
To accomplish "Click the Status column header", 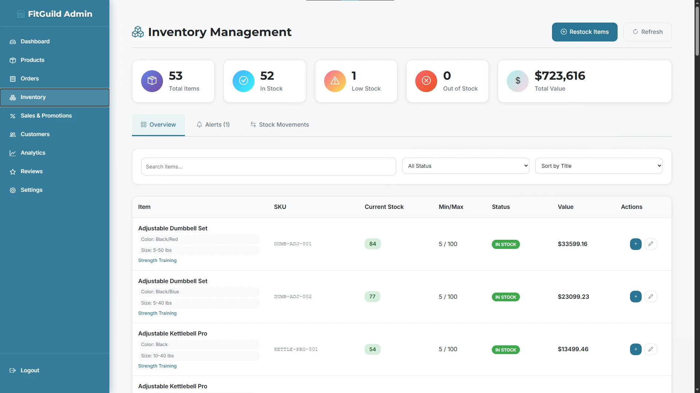I will pyautogui.click(x=501, y=207).
